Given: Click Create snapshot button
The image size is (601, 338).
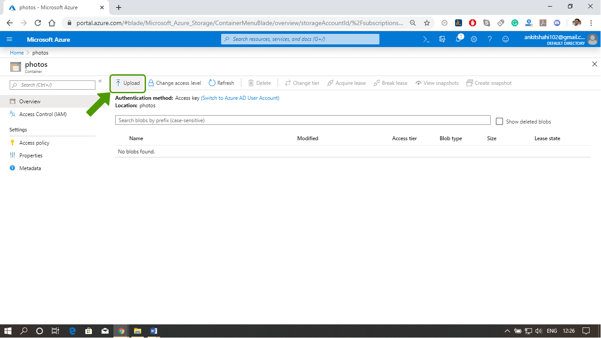Looking at the screenshot, I should 489,83.
